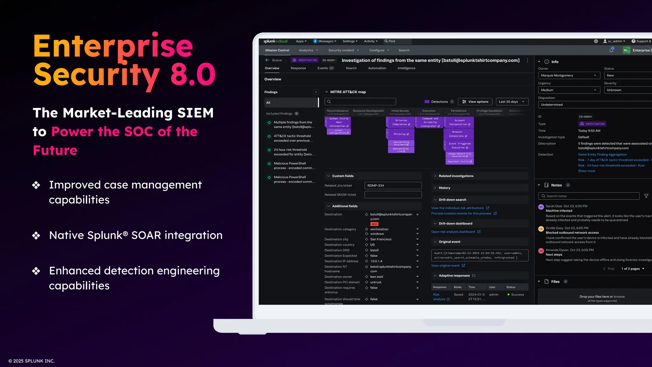Open external link beside View original event
Screen dimensions: 652x367
(x=464, y=266)
